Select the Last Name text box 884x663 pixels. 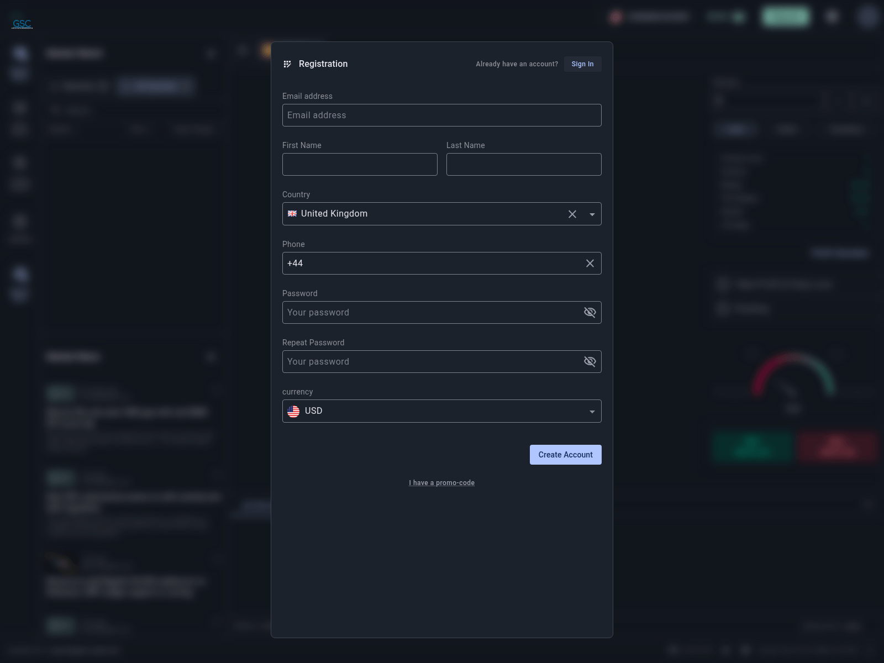pyautogui.click(x=524, y=165)
